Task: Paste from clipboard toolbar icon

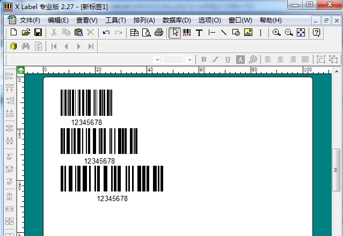Action: [x=78, y=32]
